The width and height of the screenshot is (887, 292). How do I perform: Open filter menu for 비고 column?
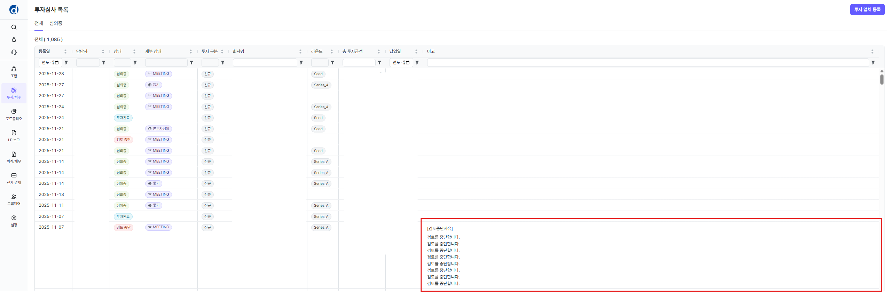tap(873, 63)
